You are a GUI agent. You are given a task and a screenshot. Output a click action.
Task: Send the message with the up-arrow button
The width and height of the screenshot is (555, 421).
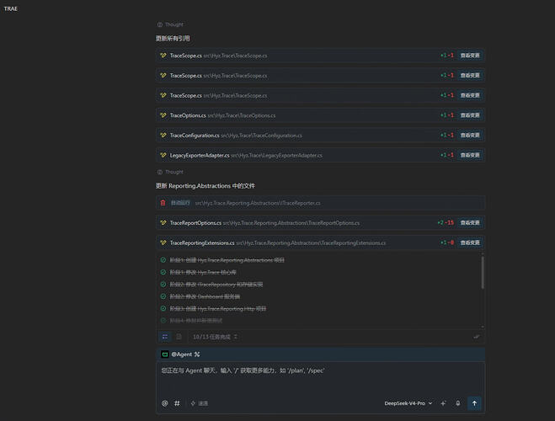coord(474,403)
